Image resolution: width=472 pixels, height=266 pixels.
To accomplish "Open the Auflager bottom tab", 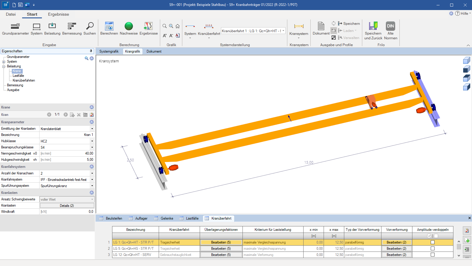I will click(138, 218).
